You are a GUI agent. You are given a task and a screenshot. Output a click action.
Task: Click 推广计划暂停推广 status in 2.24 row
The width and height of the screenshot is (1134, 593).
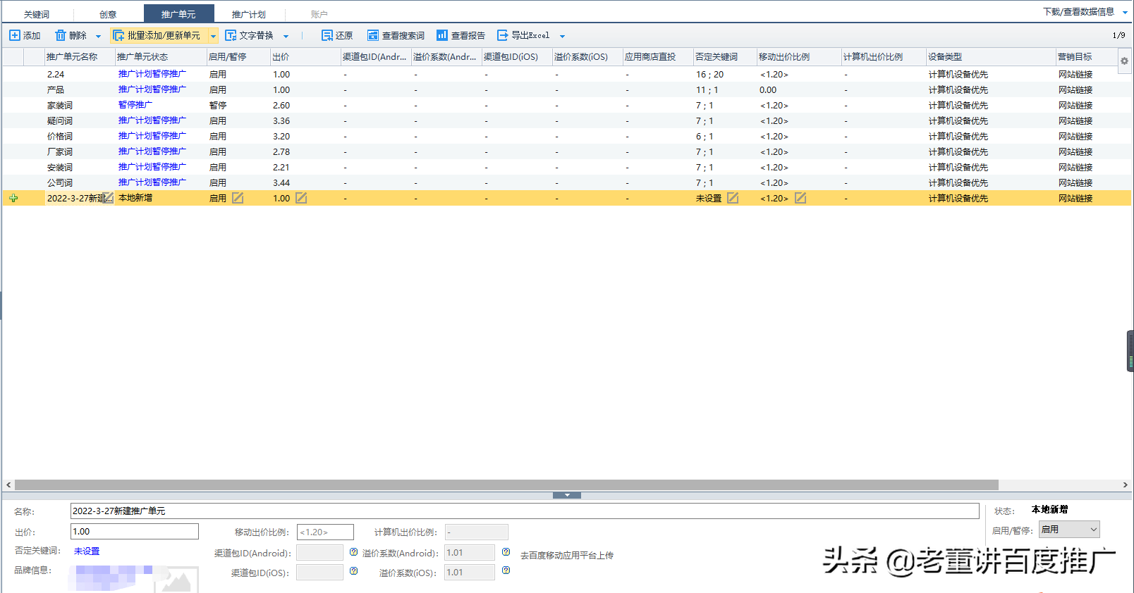click(152, 74)
